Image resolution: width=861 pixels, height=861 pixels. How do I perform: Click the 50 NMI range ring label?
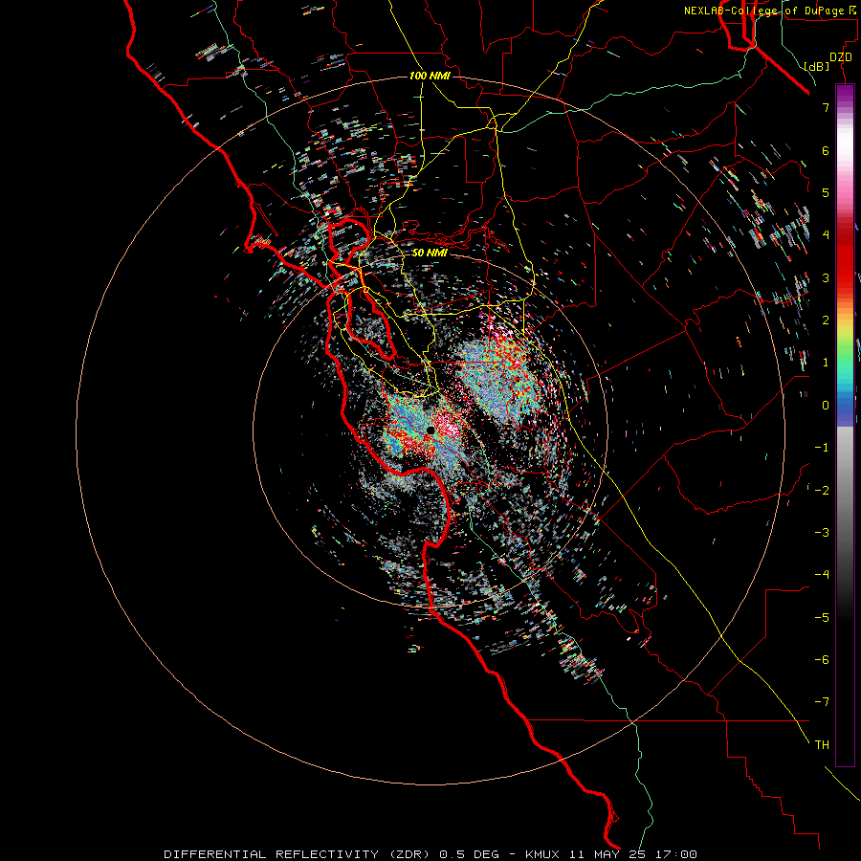click(430, 253)
